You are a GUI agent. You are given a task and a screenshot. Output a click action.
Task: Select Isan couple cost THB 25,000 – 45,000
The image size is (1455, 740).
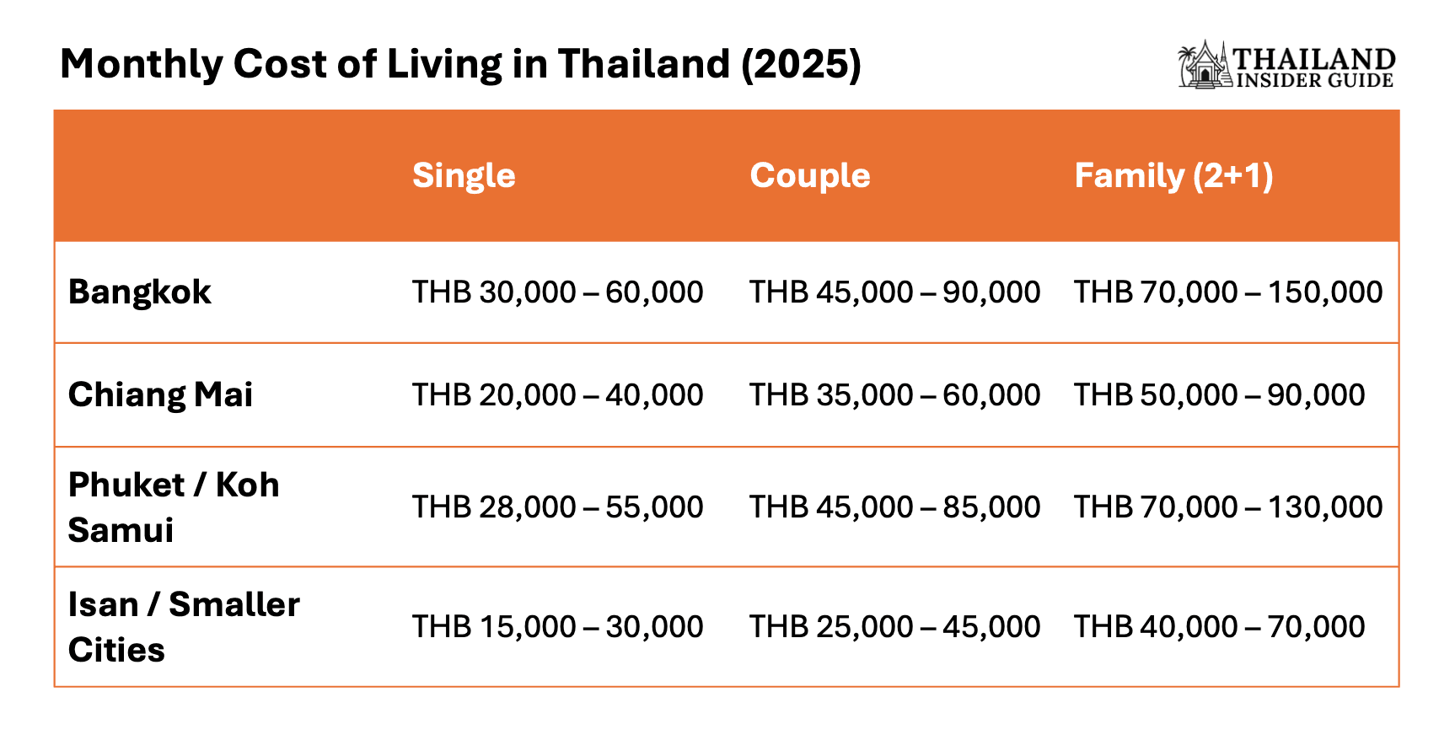(894, 627)
